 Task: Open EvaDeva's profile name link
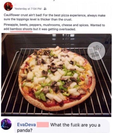point(26,125)
